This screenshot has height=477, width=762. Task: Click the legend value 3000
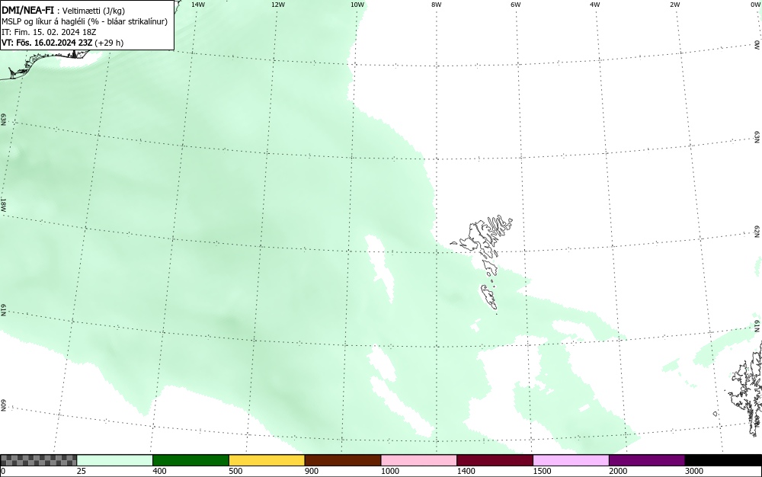point(694,471)
